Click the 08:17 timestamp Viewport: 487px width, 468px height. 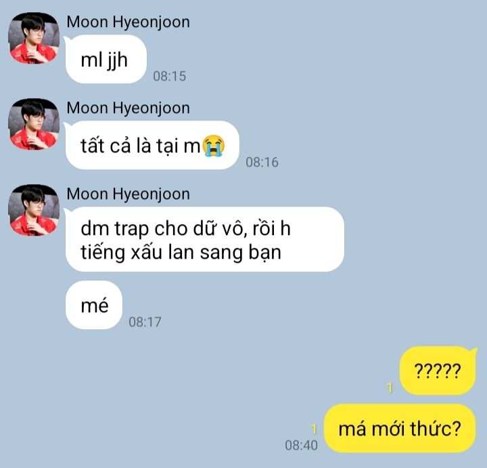145,322
